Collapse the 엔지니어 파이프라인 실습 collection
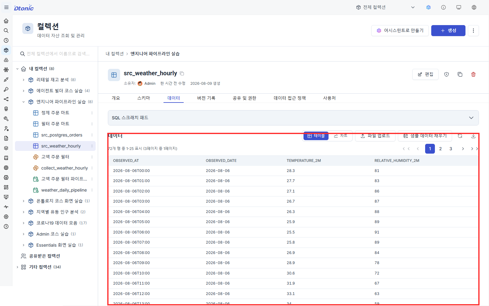Image resolution: width=489 pixels, height=306 pixels. coord(24,102)
